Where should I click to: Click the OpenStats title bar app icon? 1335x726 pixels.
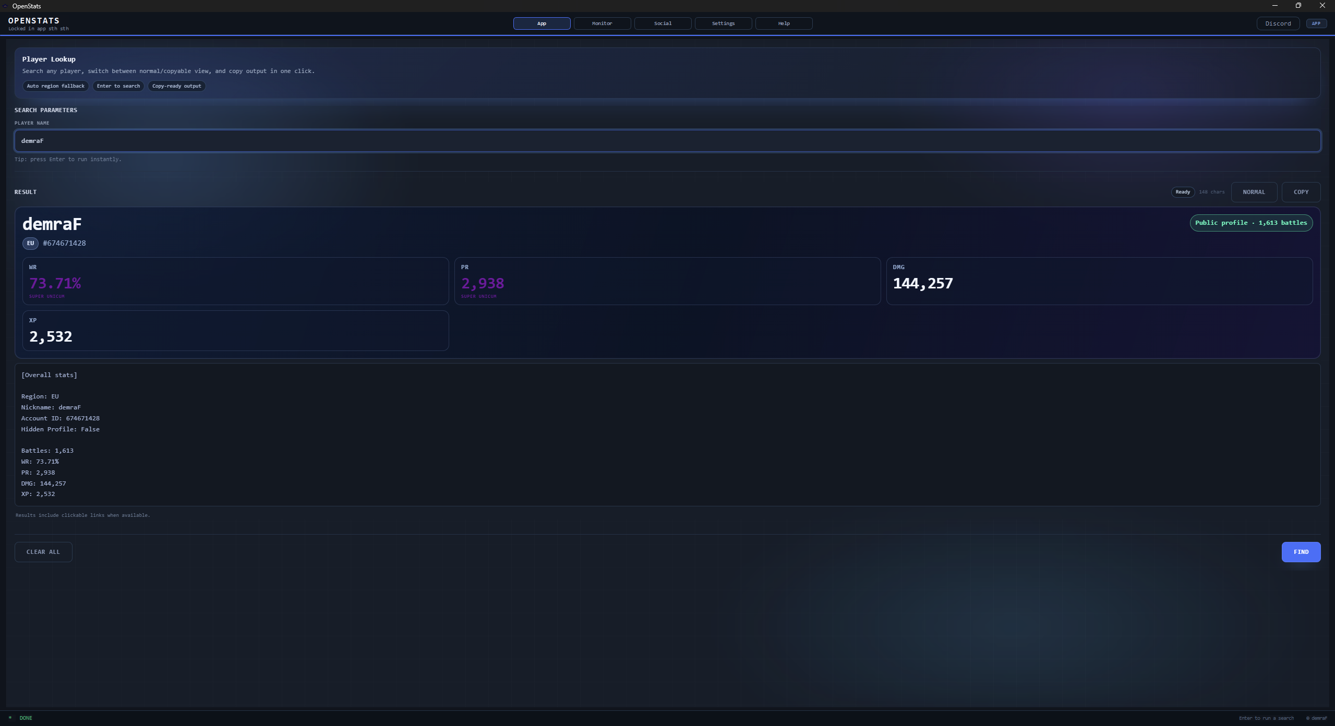point(5,6)
